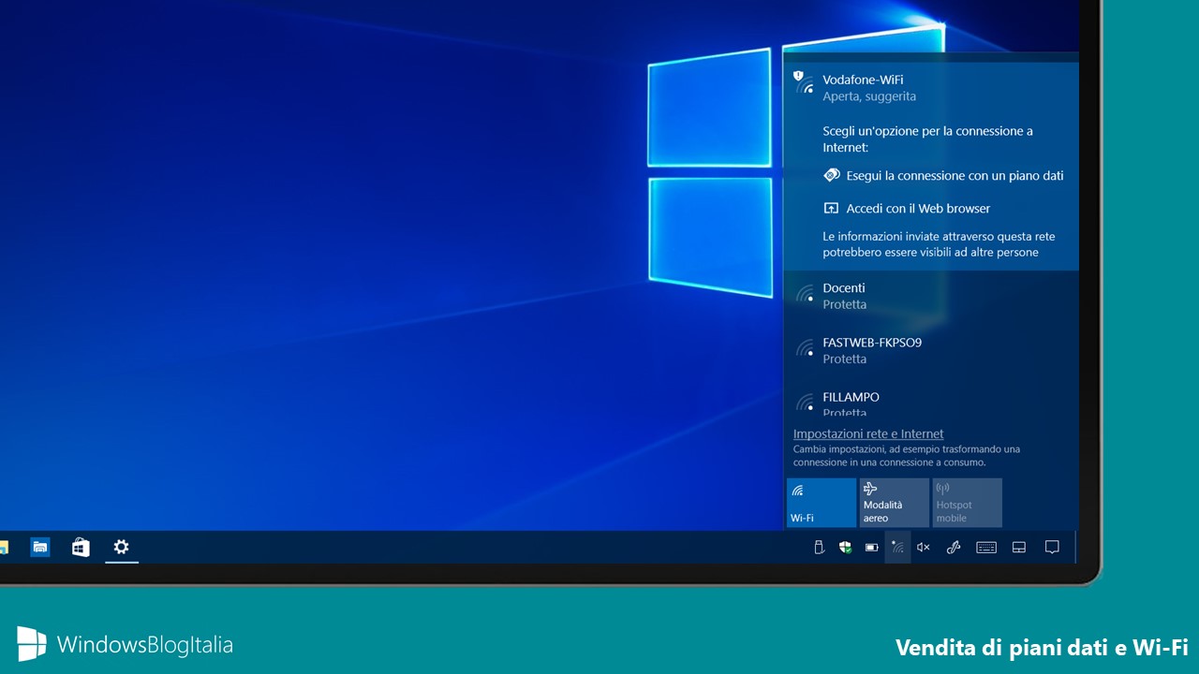Open the Action Center notifications icon
This screenshot has height=674, width=1199.
1052,548
